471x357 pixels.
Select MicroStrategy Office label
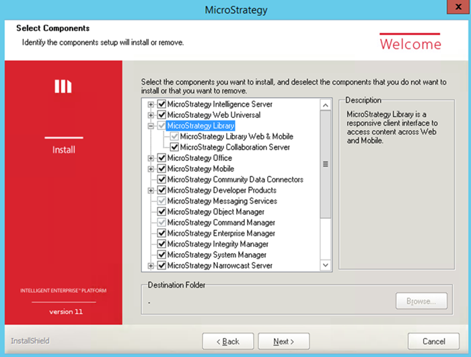click(x=199, y=158)
